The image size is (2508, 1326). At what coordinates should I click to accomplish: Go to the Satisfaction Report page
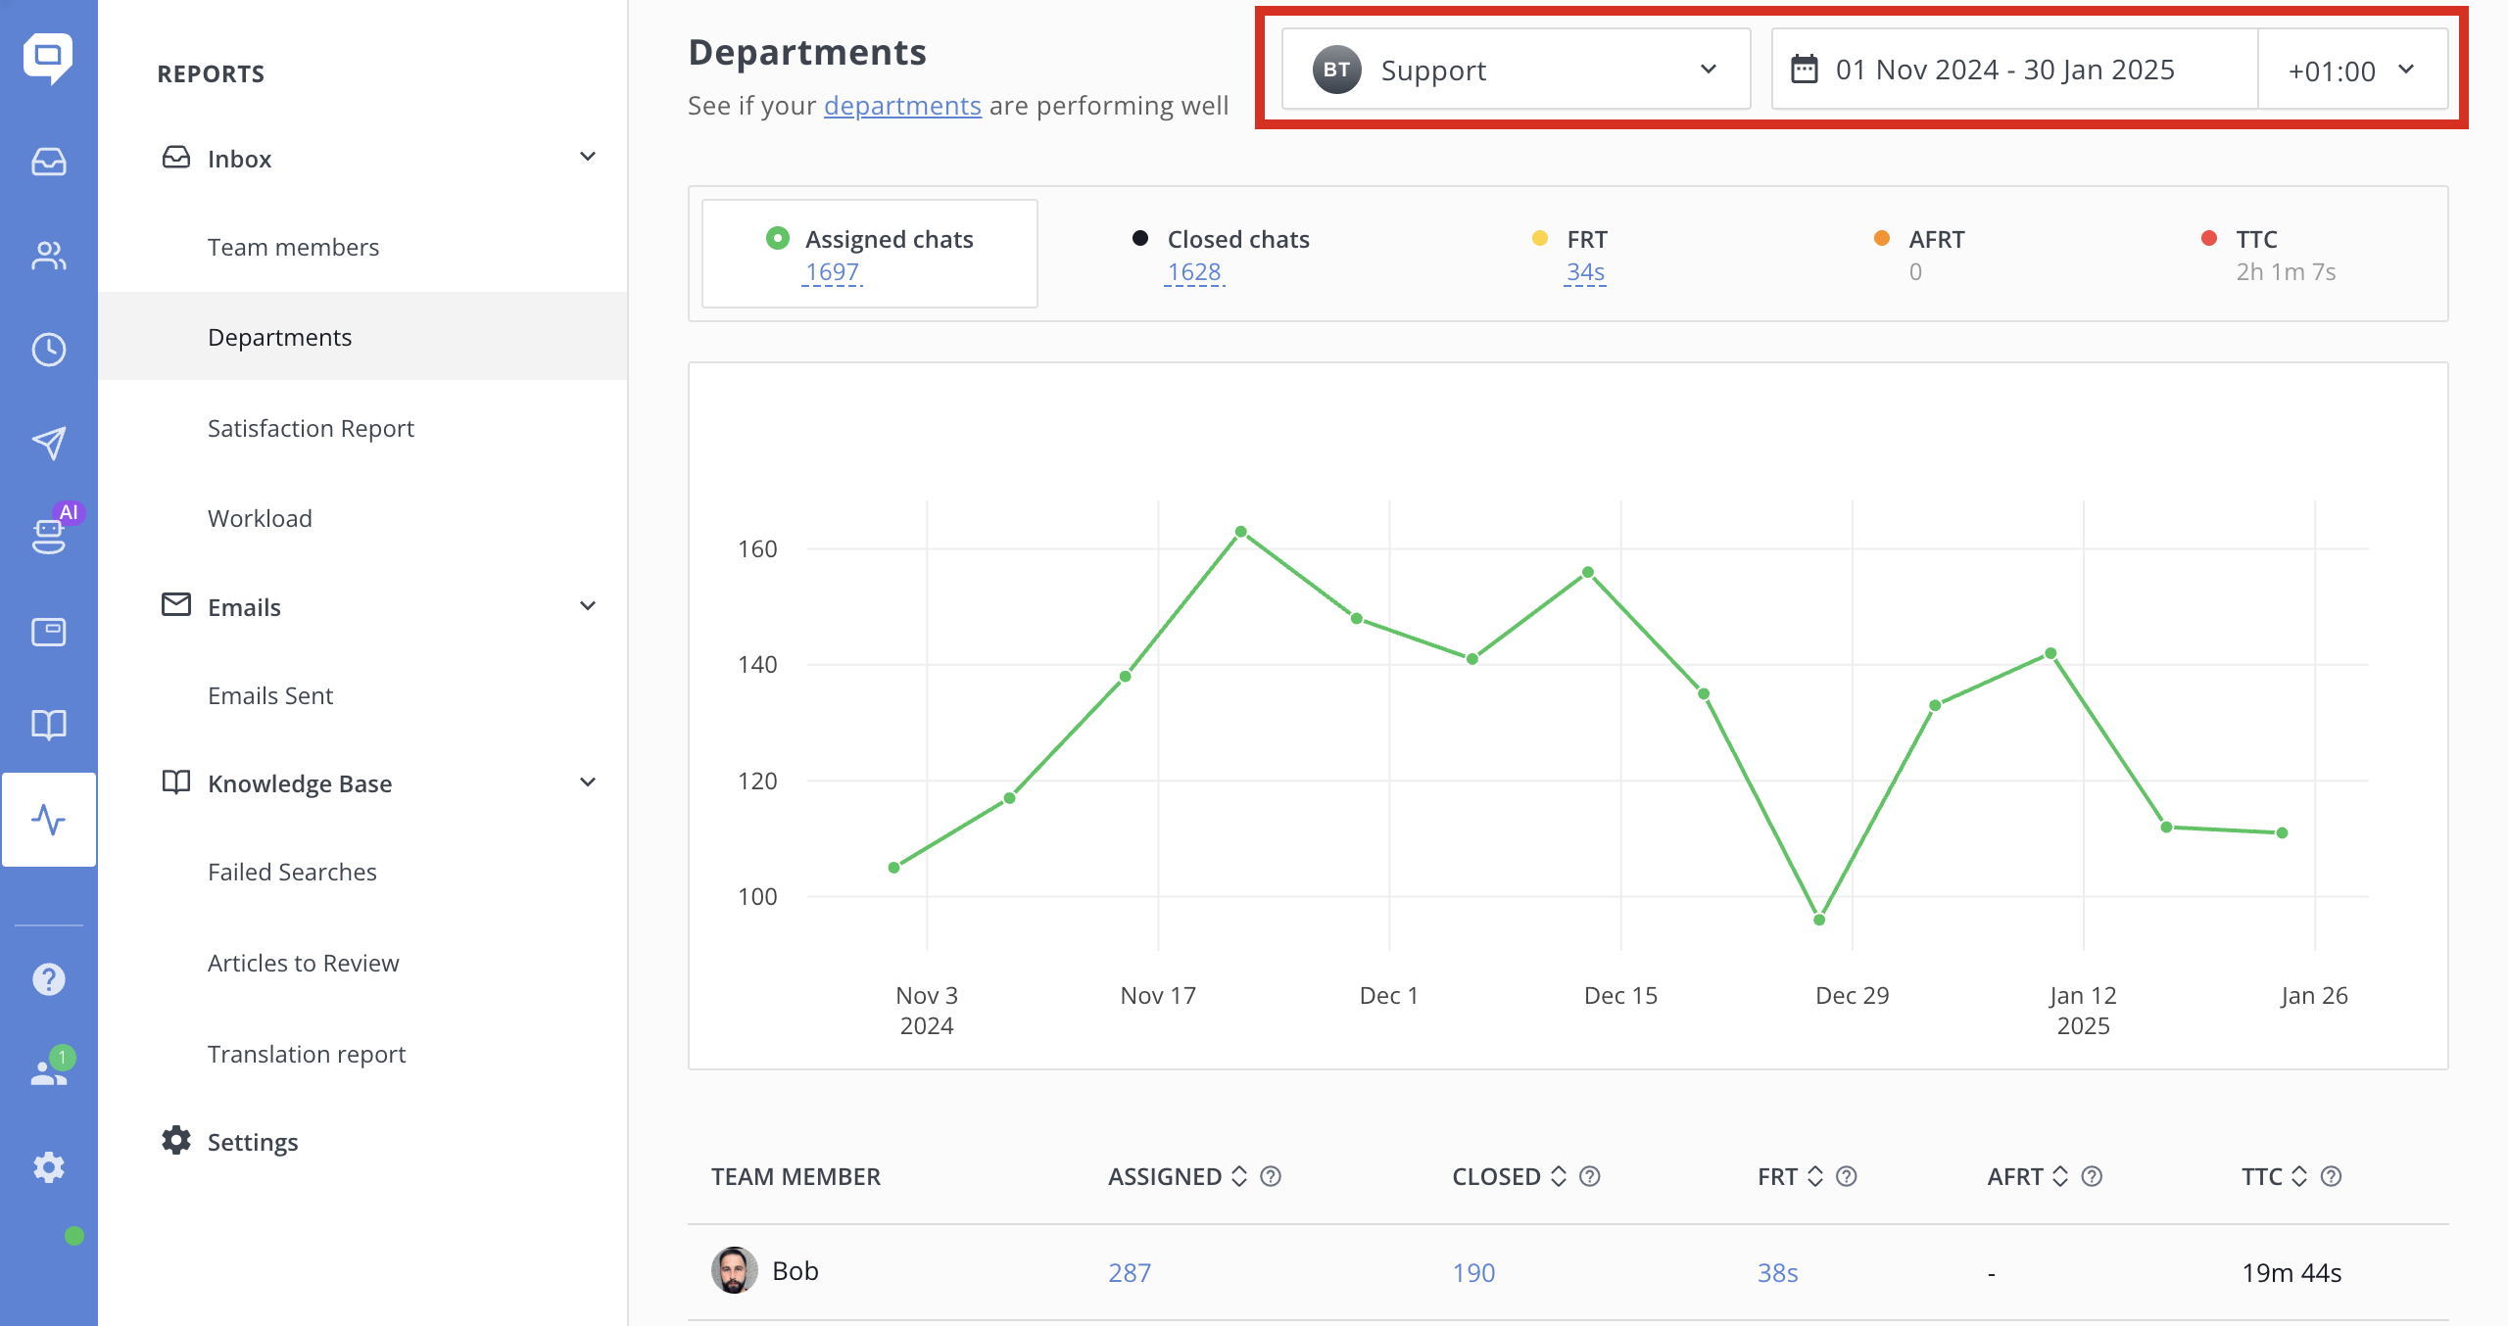point(311,428)
